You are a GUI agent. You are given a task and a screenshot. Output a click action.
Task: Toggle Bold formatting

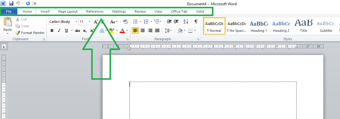pos(52,31)
